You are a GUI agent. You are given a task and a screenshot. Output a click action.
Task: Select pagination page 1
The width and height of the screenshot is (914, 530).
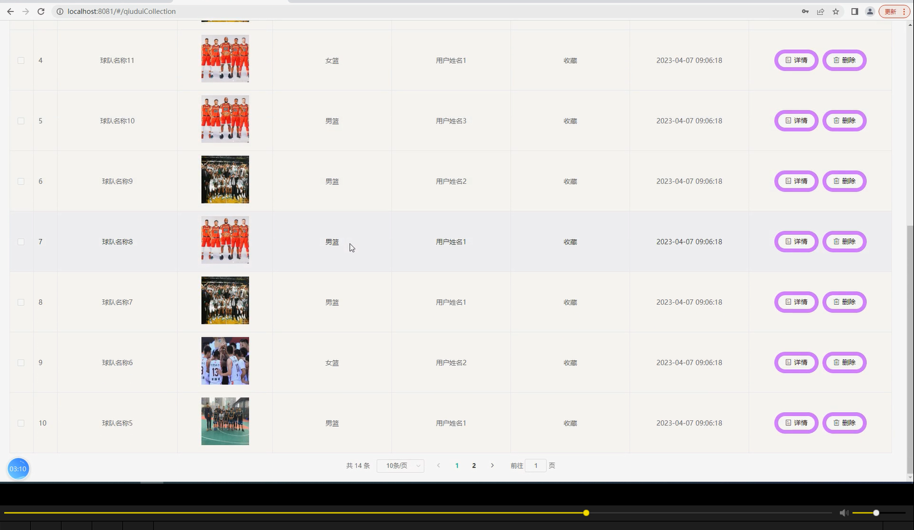(x=457, y=466)
